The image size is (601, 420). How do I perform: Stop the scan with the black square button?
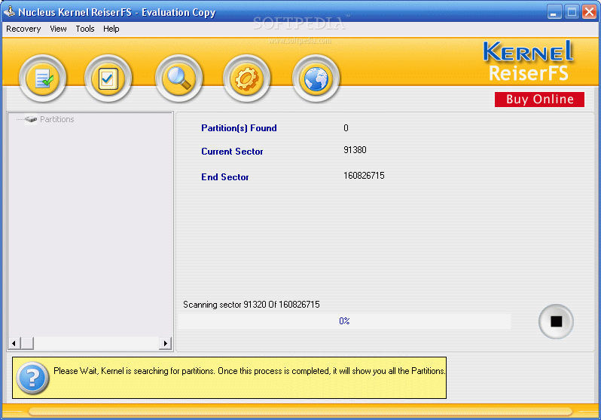(x=556, y=321)
